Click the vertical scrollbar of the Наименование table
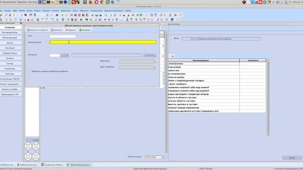Screen dimensions: 303x170 click(268, 97)
